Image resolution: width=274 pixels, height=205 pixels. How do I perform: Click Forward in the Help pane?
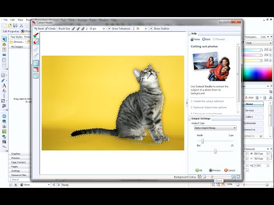[219, 39]
